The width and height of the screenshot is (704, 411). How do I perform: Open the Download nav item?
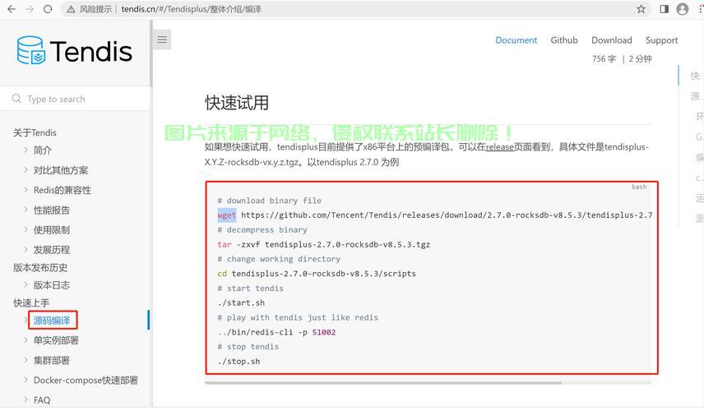click(612, 40)
